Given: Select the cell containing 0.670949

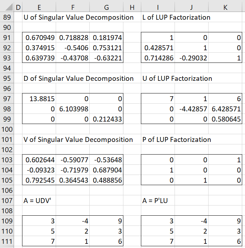Looking at the screenshot, I should [x=39, y=38].
